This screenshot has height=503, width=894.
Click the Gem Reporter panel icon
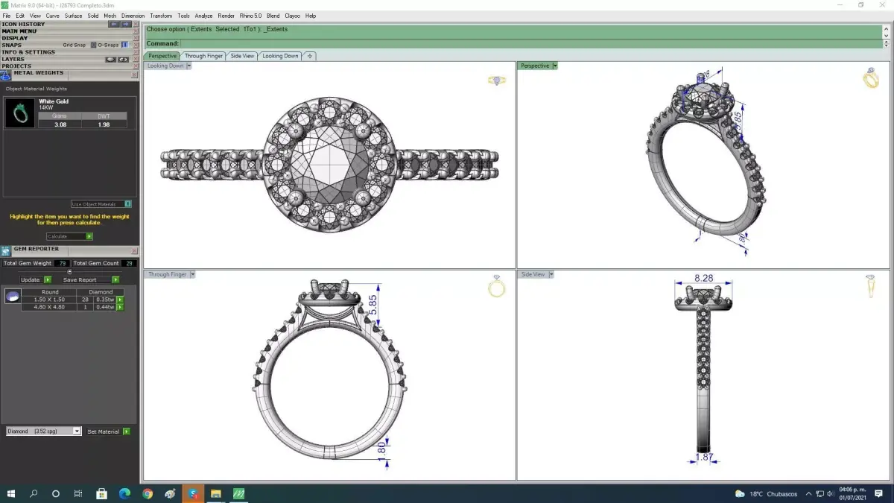pos(7,250)
